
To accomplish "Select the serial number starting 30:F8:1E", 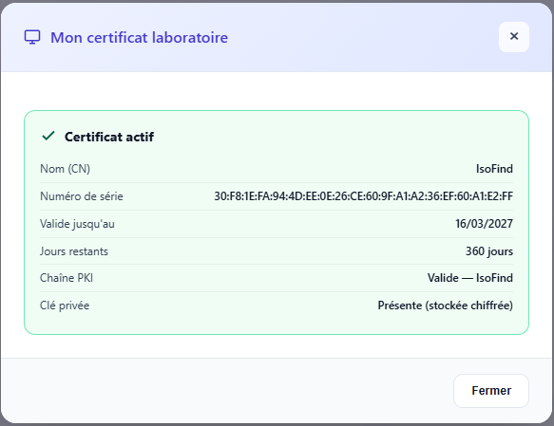I will click(x=364, y=196).
